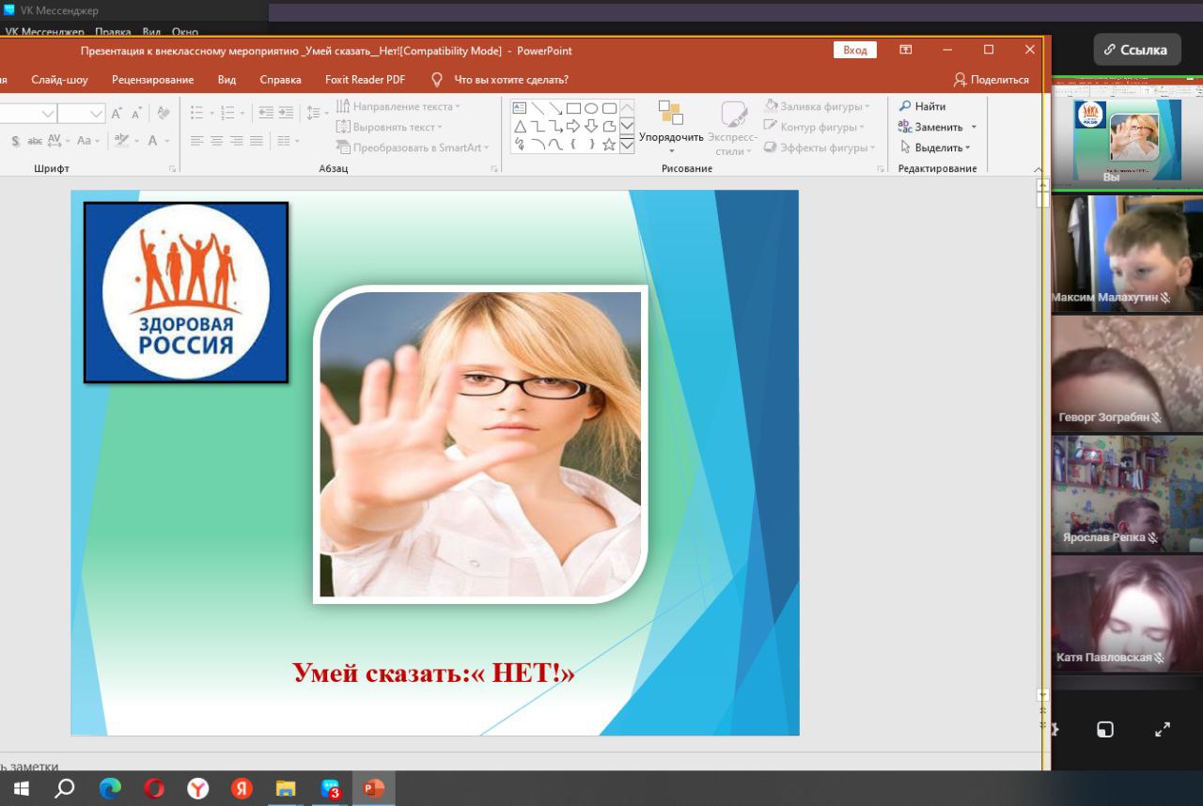Open the Foxit Reader PDF tab
This screenshot has width=1203, height=806.
365,80
